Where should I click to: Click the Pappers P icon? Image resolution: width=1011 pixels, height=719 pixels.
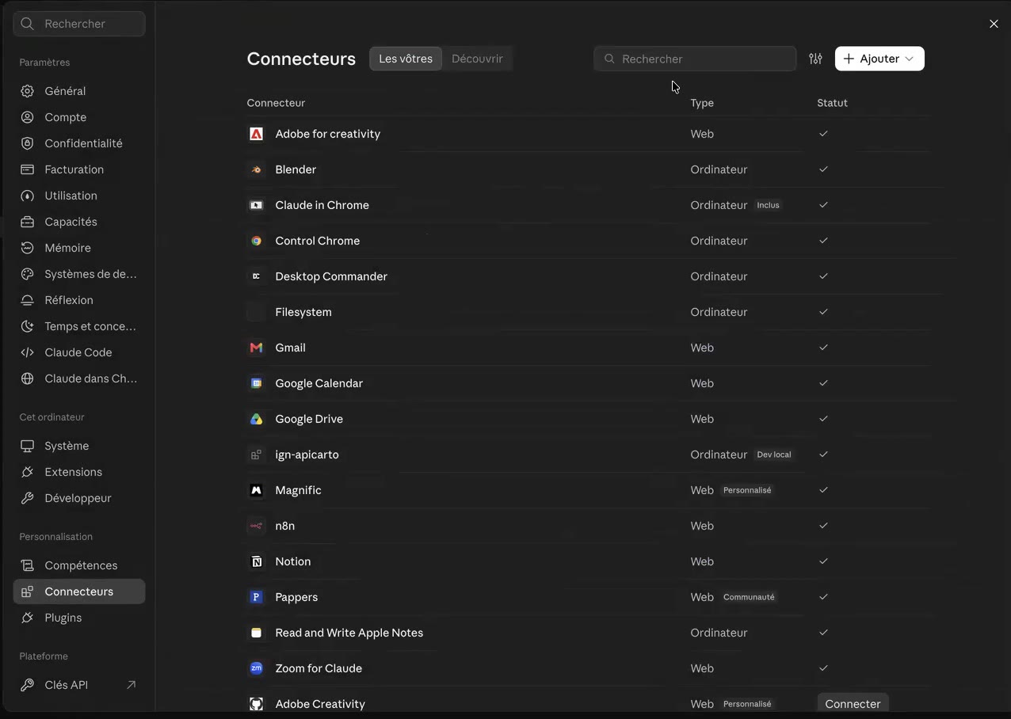[256, 597]
